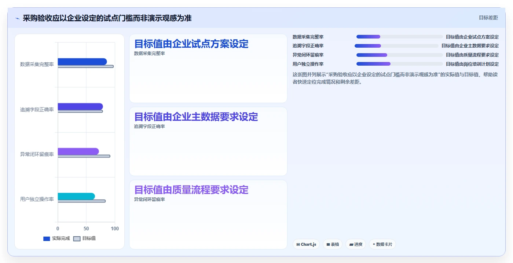Click the 目标值由质量流程要求设定 note beside the progress bar

point(472,55)
